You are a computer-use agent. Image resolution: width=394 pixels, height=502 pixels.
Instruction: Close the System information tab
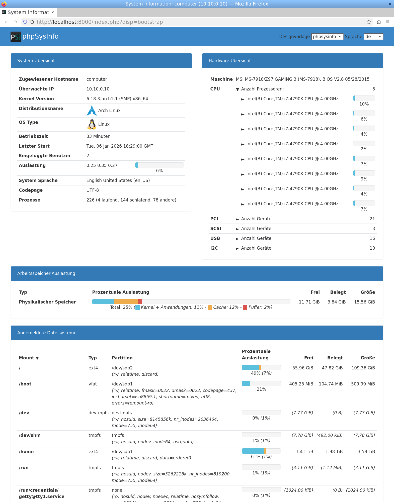click(x=53, y=12)
